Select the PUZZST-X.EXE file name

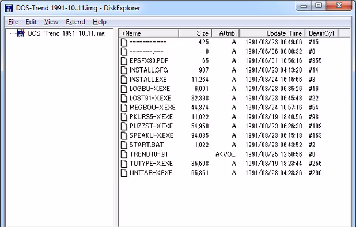[x=151, y=126]
